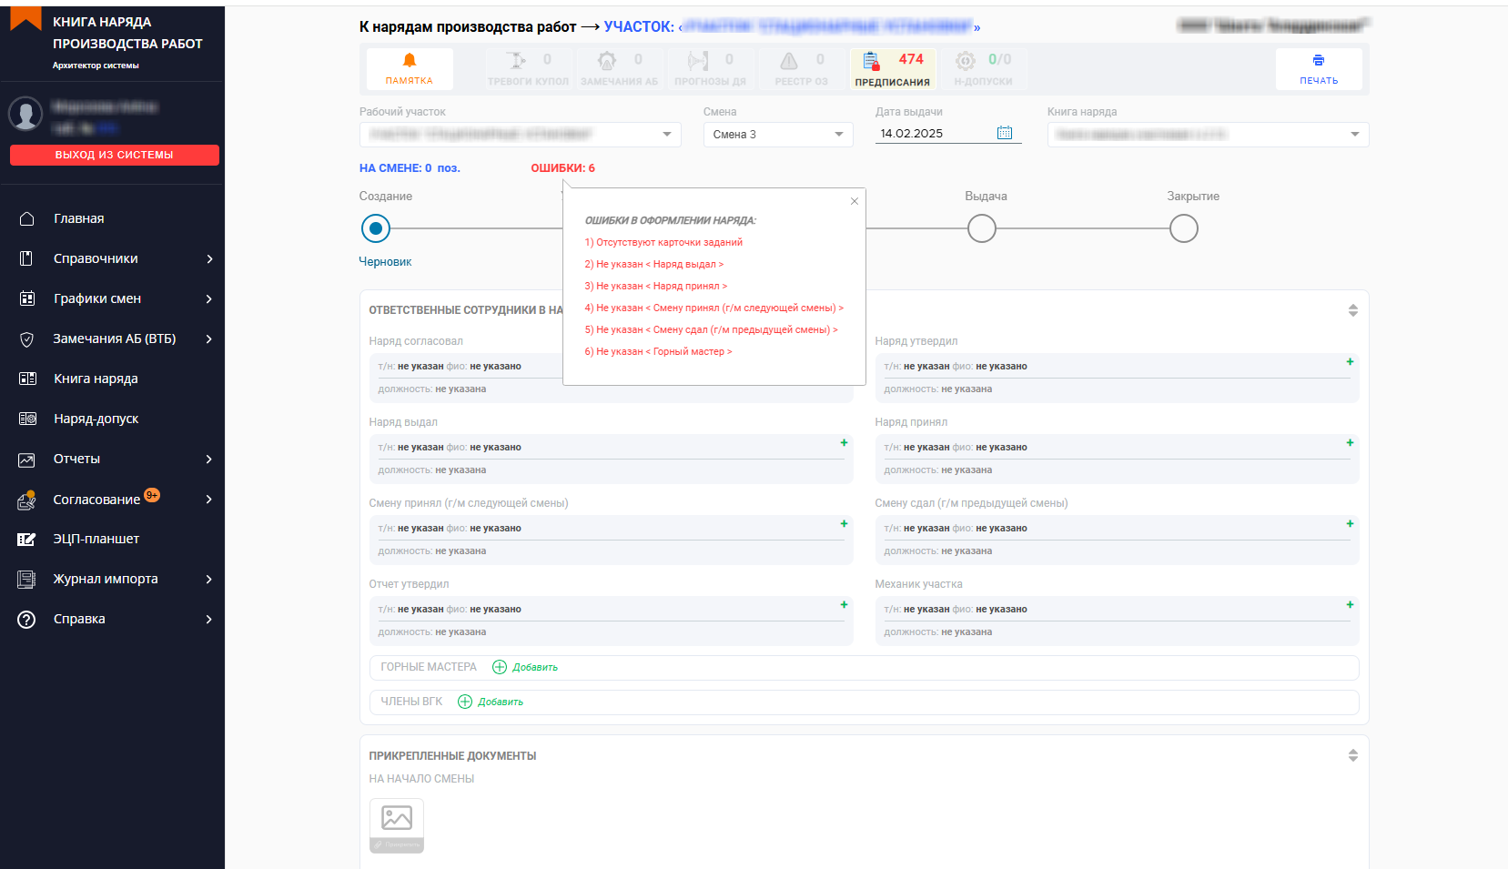Click the Дата выдачи date field
The width and height of the screenshot is (1508, 869).
tap(933, 134)
